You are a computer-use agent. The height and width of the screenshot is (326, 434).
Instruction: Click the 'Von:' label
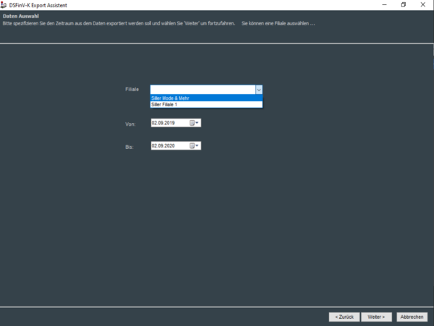point(130,124)
